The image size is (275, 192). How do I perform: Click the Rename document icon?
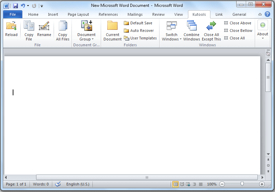[44, 29]
